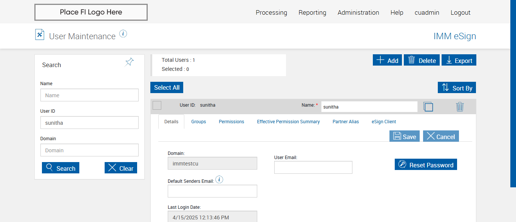
Task: Click the trash icon in sunitha's row
Action: click(x=460, y=107)
